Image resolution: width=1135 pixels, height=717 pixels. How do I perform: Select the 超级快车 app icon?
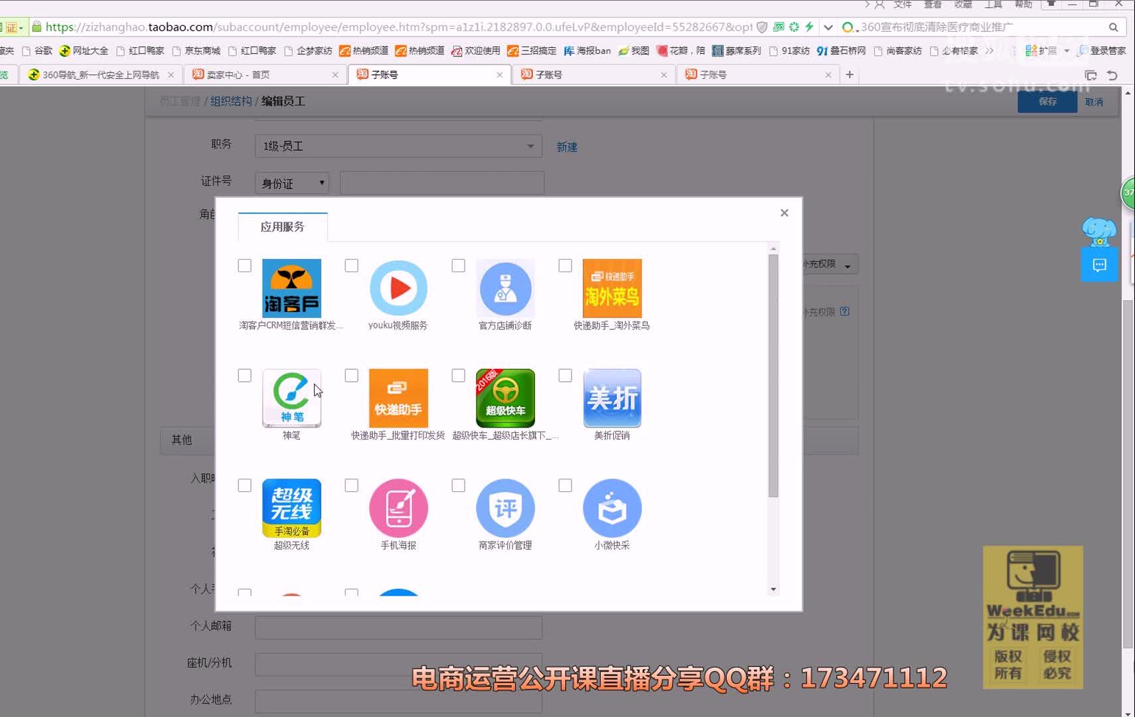(x=505, y=398)
